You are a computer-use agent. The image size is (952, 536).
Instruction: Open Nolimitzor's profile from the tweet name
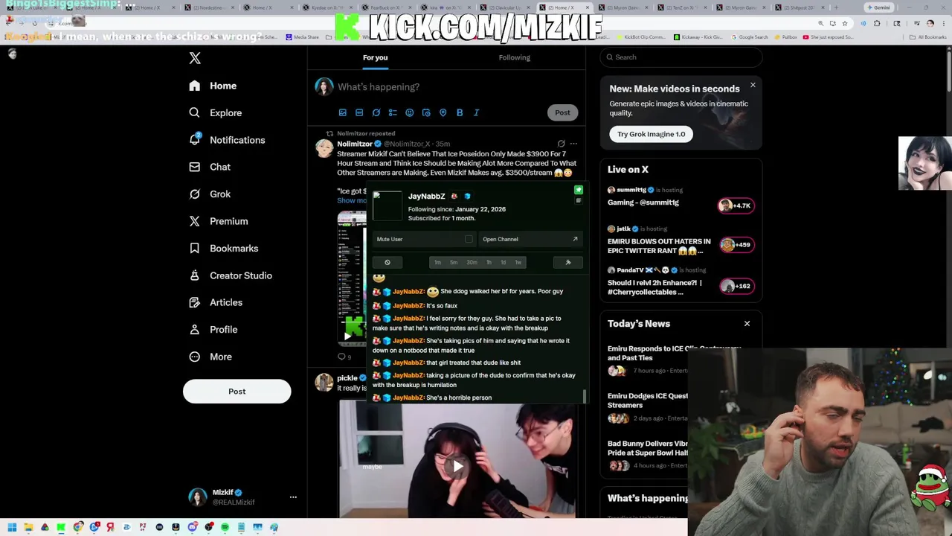355,144
